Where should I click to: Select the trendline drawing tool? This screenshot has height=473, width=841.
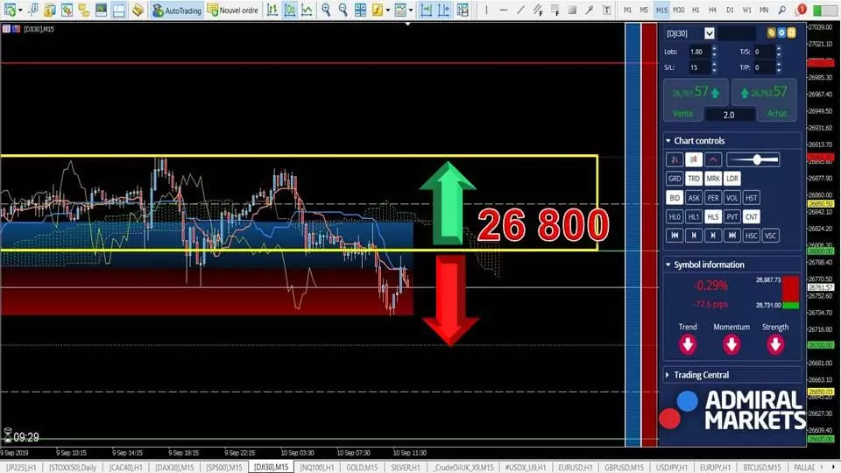point(520,10)
